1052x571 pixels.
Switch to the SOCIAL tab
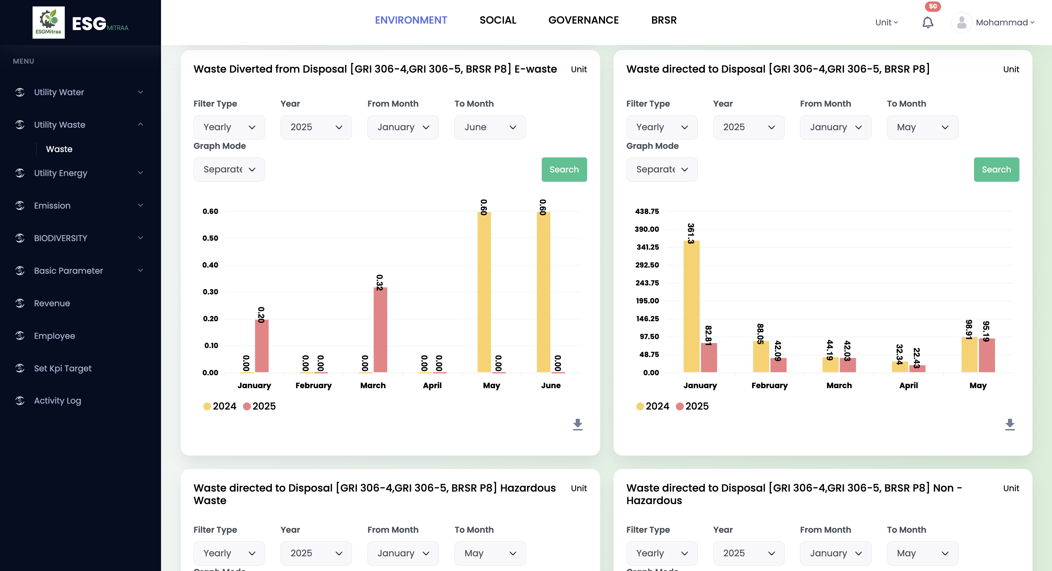pos(497,20)
